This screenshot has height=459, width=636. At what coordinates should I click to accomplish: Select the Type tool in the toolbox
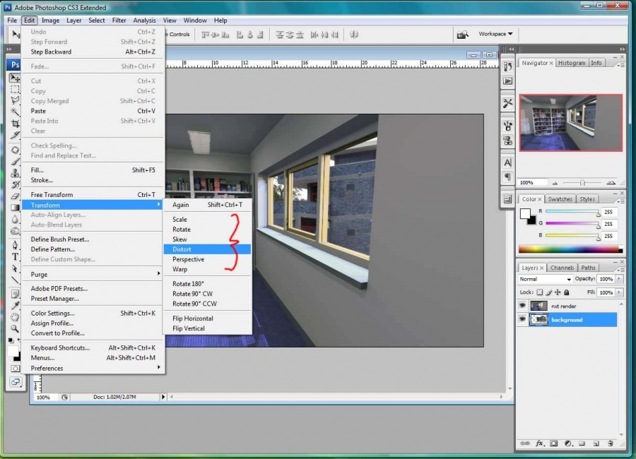tap(15, 257)
